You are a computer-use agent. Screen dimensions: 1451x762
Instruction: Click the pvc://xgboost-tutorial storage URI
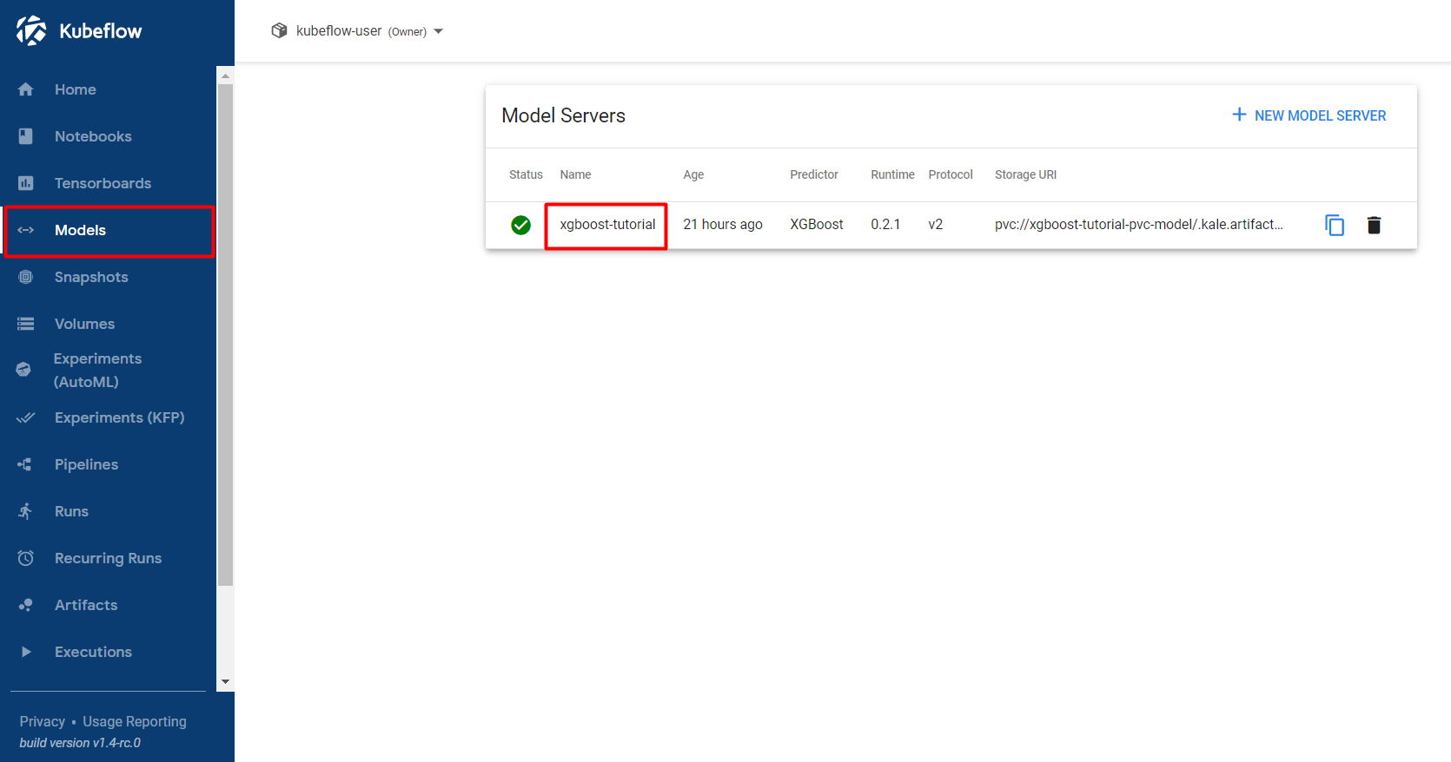[1139, 225]
